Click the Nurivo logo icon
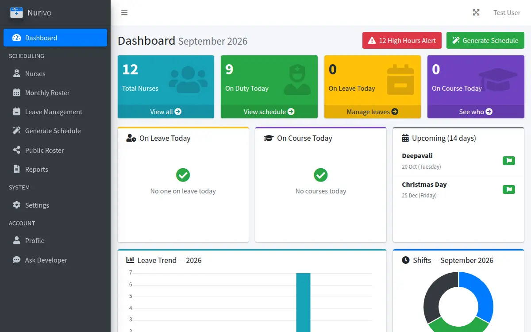531x332 pixels. (16, 12)
